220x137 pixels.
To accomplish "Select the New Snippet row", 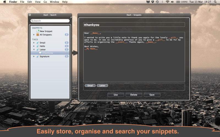I will pos(50,31).
